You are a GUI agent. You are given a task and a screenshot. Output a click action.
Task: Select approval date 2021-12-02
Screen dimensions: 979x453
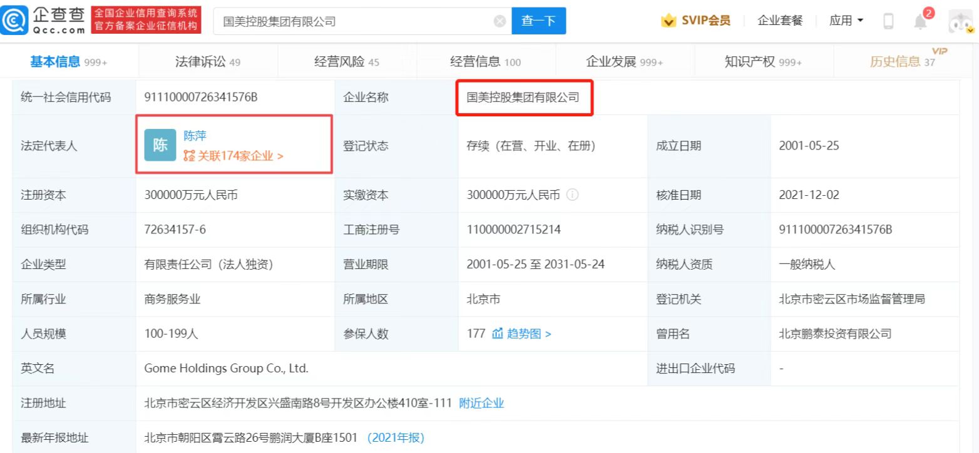point(809,195)
